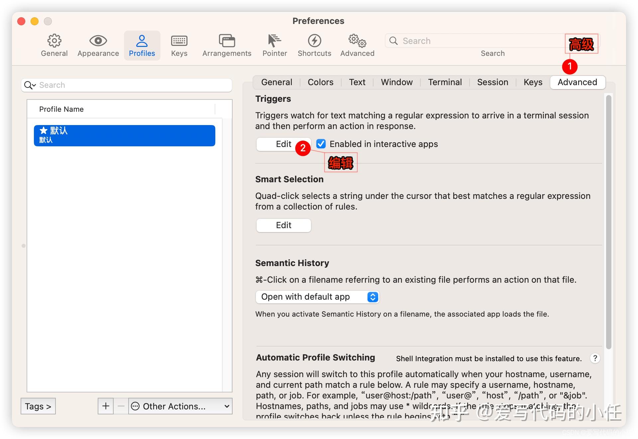Open Pointer preferences cursor icon
Screen dimensions: 638x439
pyautogui.click(x=274, y=41)
